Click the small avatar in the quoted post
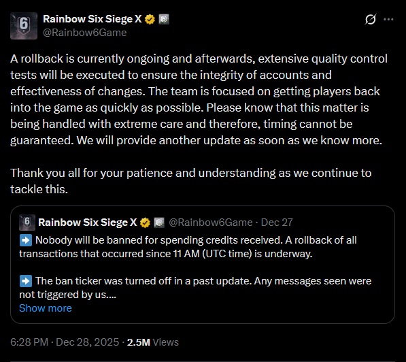The image size is (406, 362). tap(27, 223)
